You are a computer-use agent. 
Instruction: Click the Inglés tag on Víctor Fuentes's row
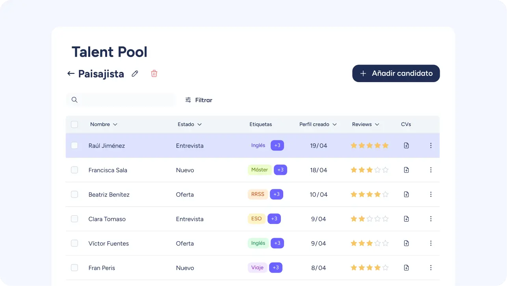click(258, 243)
